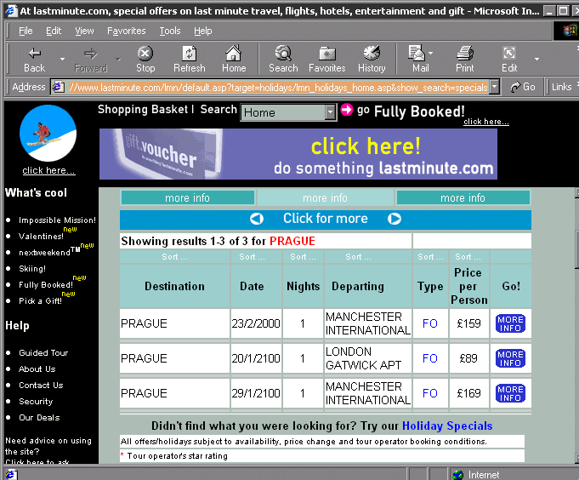This screenshot has width=579, height=480.
Task: Click the Shopping Basket link
Action: coord(143,110)
